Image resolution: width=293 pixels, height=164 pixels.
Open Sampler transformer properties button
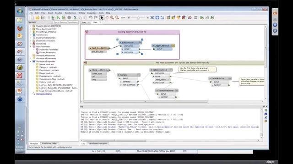pos(139,75)
